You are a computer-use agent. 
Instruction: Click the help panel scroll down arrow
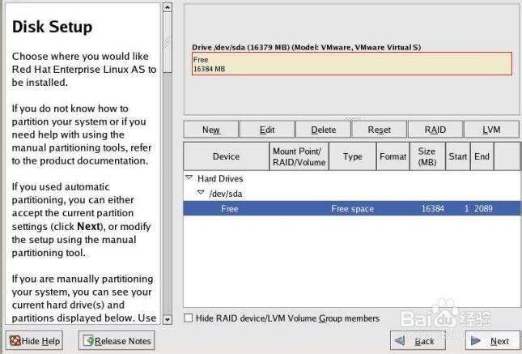168,319
